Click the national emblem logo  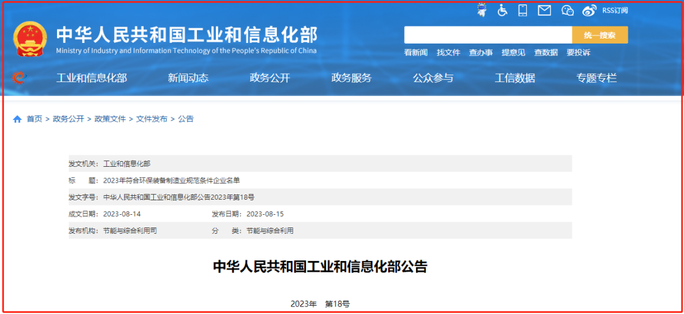pos(30,39)
